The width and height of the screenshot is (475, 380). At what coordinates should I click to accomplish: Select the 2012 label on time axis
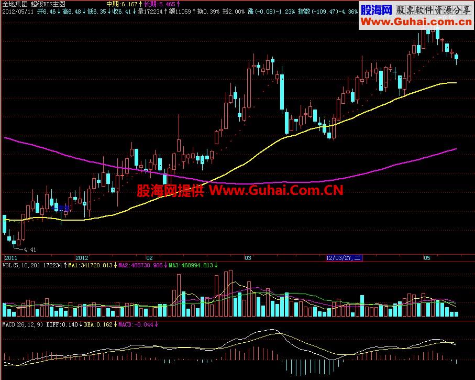(x=82, y=258)
